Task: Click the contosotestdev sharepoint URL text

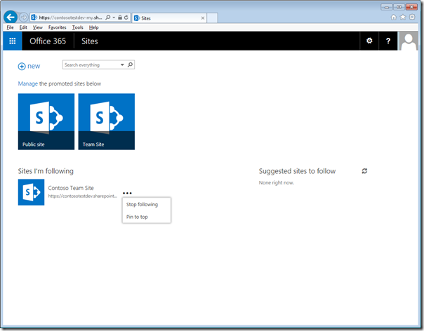Action: coord(82,196)
